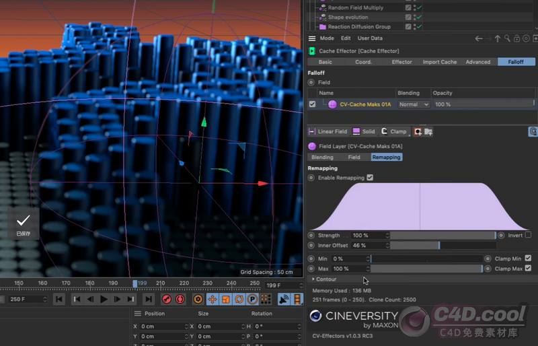Click the purple CV-Cache Maks 01A field icon
This screenshot has height=346, width=538.
click(x=332, y=104)
